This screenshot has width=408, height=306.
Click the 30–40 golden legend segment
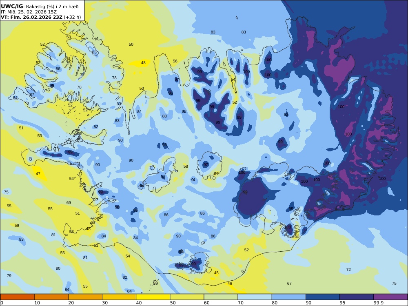click(x=119, y=297)
